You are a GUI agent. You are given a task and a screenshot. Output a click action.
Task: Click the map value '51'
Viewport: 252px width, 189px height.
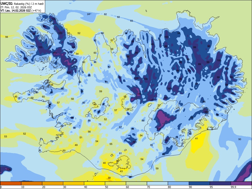coord(81,137)
